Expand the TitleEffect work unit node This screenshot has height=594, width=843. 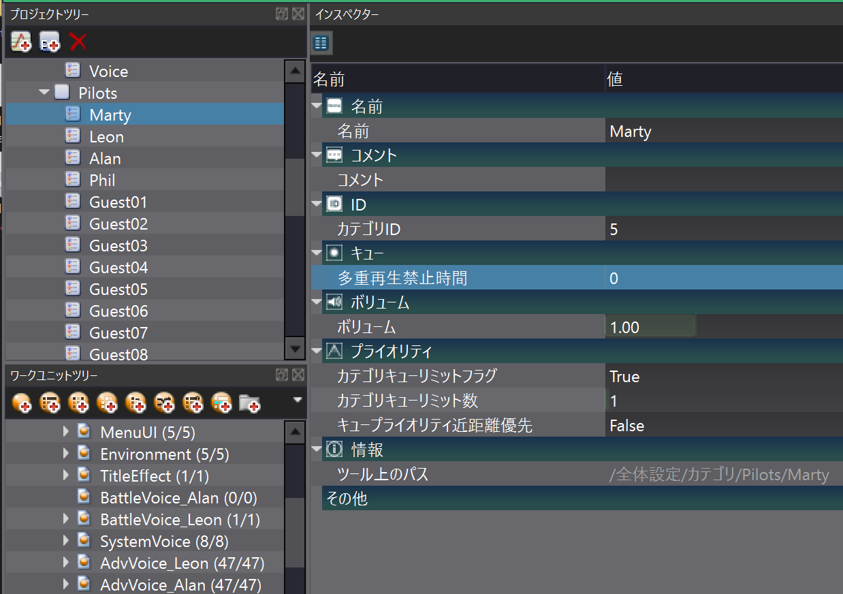[x=66, y=475]
